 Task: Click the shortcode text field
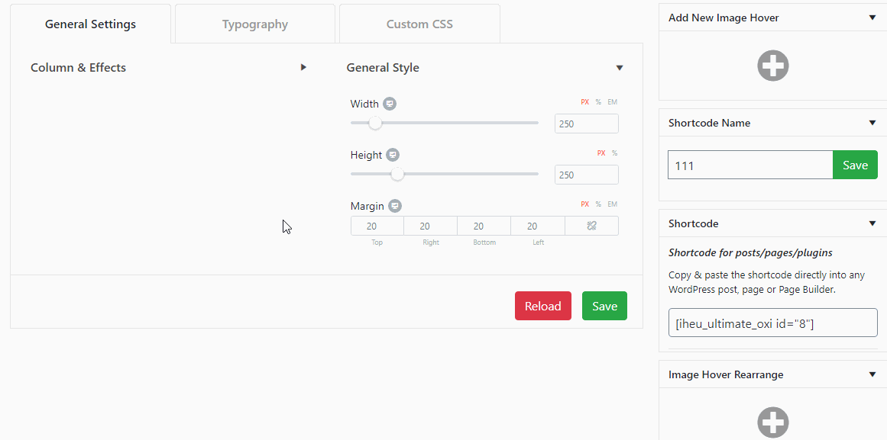(x=772, y=323)
